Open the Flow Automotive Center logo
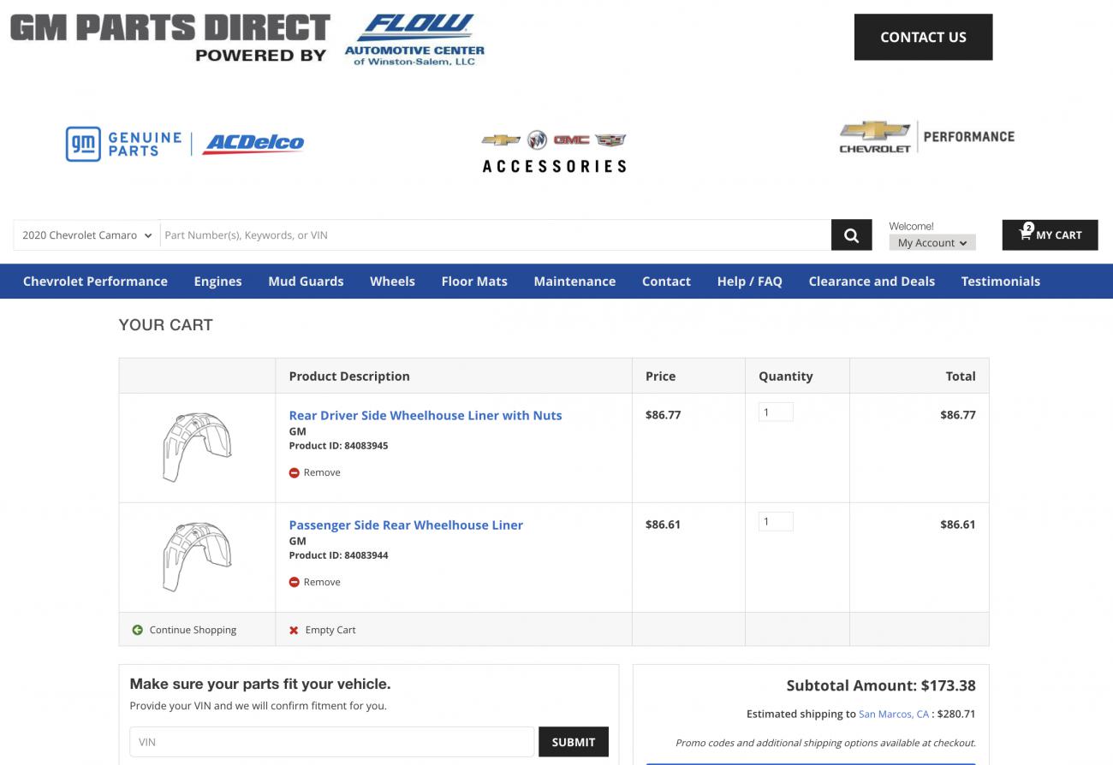The image size is (1113, 765). click(415, 39)
